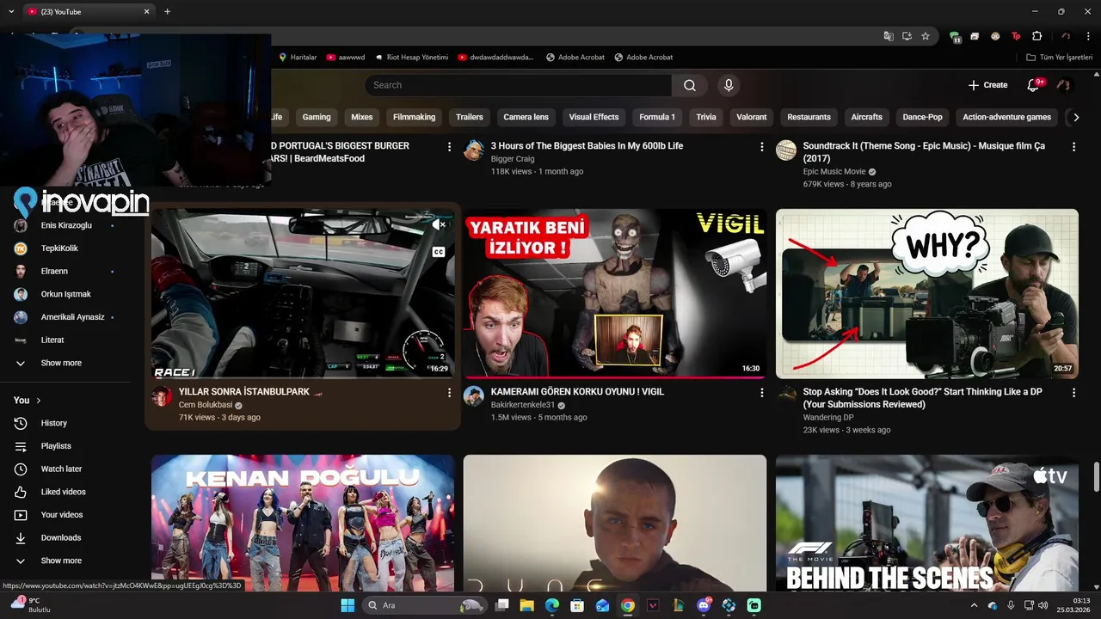Open Enis Kirazoglu subscription
This screenshot has width=1101, height=619.
(x=65, y=225)
